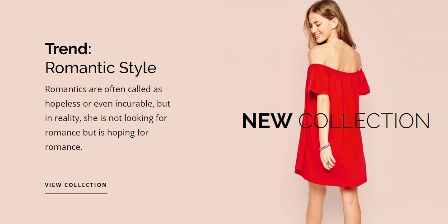The height and width of the screenshot is (224, 448).
Task: Click the 'Romantics are often called as' line
Action: [x=103, y=89]
